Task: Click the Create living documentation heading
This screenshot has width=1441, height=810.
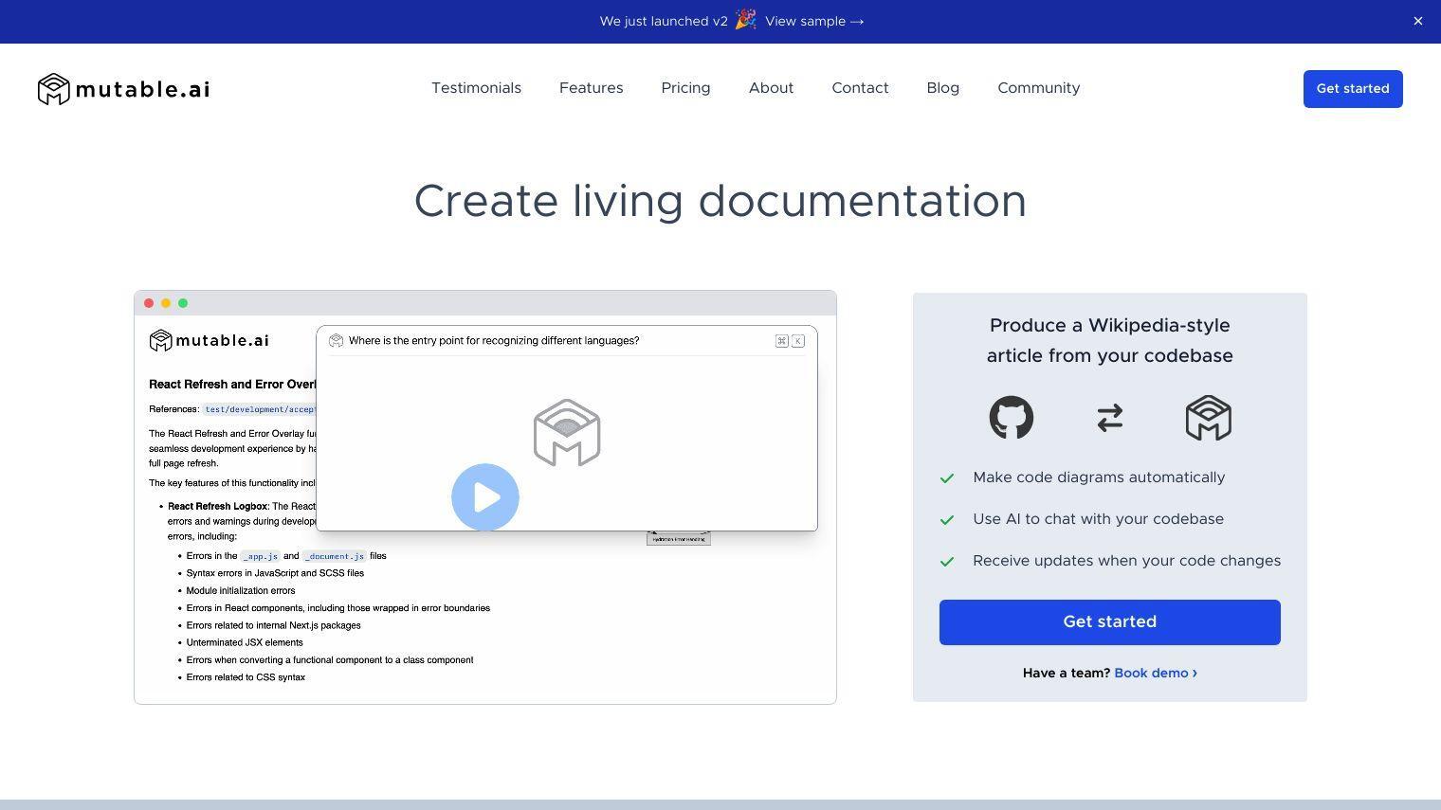Action: 720,202
